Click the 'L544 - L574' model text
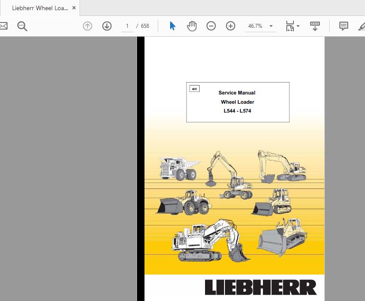The image size is (365, 301). click(237, 111)
